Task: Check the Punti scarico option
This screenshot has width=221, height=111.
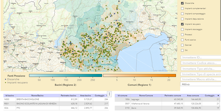Action: click(x=182, y=40)
